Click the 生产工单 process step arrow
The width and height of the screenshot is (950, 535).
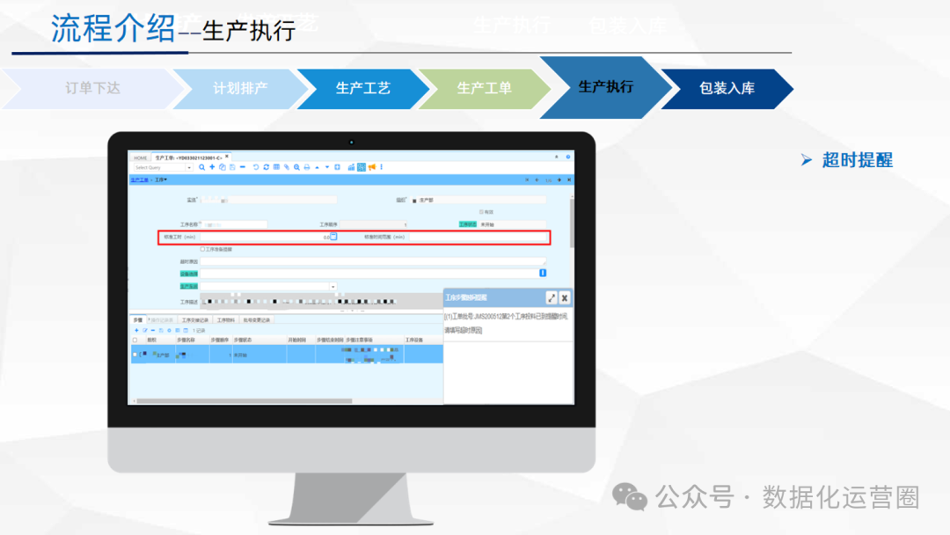[x=484, y=89]
